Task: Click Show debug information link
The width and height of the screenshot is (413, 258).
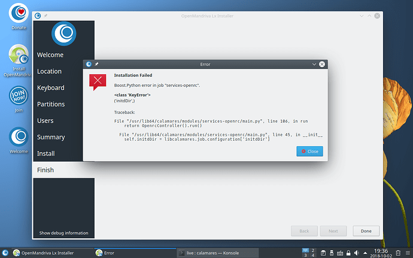Action: (x=63, y=233)
